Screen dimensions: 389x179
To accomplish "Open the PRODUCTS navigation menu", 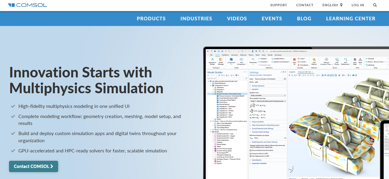I will (151, 19).
